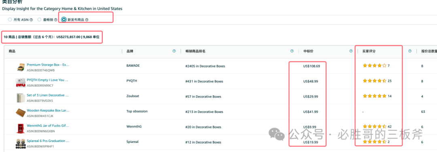Click rank #12 in Decorative Boxes
Image resolution: width=437 pixels, height=152 pixels.
[x=203, y=142]
